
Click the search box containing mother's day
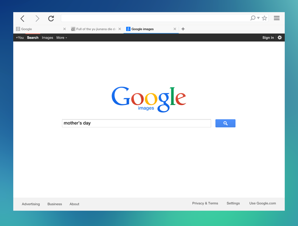(137, 123)
